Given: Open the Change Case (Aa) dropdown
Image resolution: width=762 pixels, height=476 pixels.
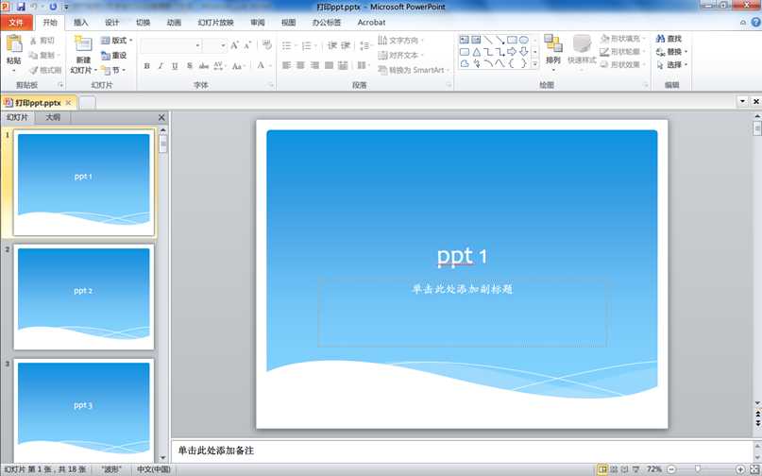Looking at the screenshot, I should (237, 65).
